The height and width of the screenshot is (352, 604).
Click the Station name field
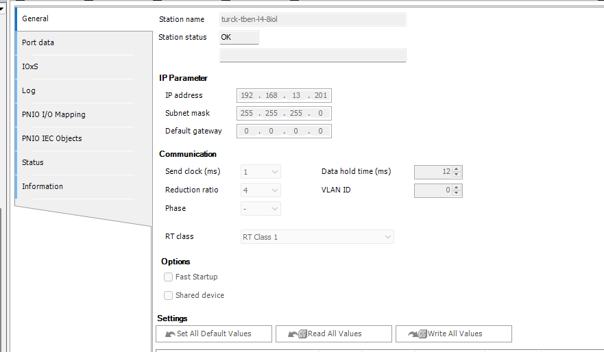pyautogui.click(x=313, y=19)
